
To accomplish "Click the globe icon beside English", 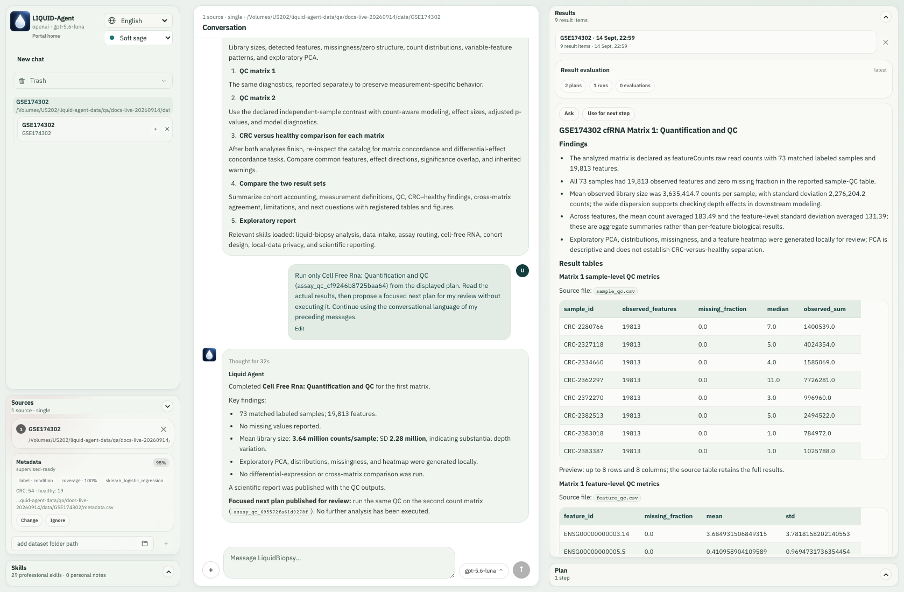I will (112, 20).
